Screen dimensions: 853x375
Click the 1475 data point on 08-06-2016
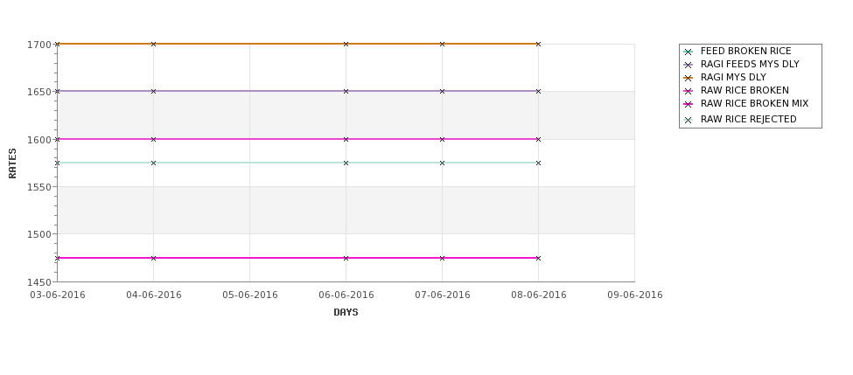coord(539,258)
